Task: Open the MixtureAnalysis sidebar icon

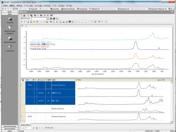Action: 10,40
